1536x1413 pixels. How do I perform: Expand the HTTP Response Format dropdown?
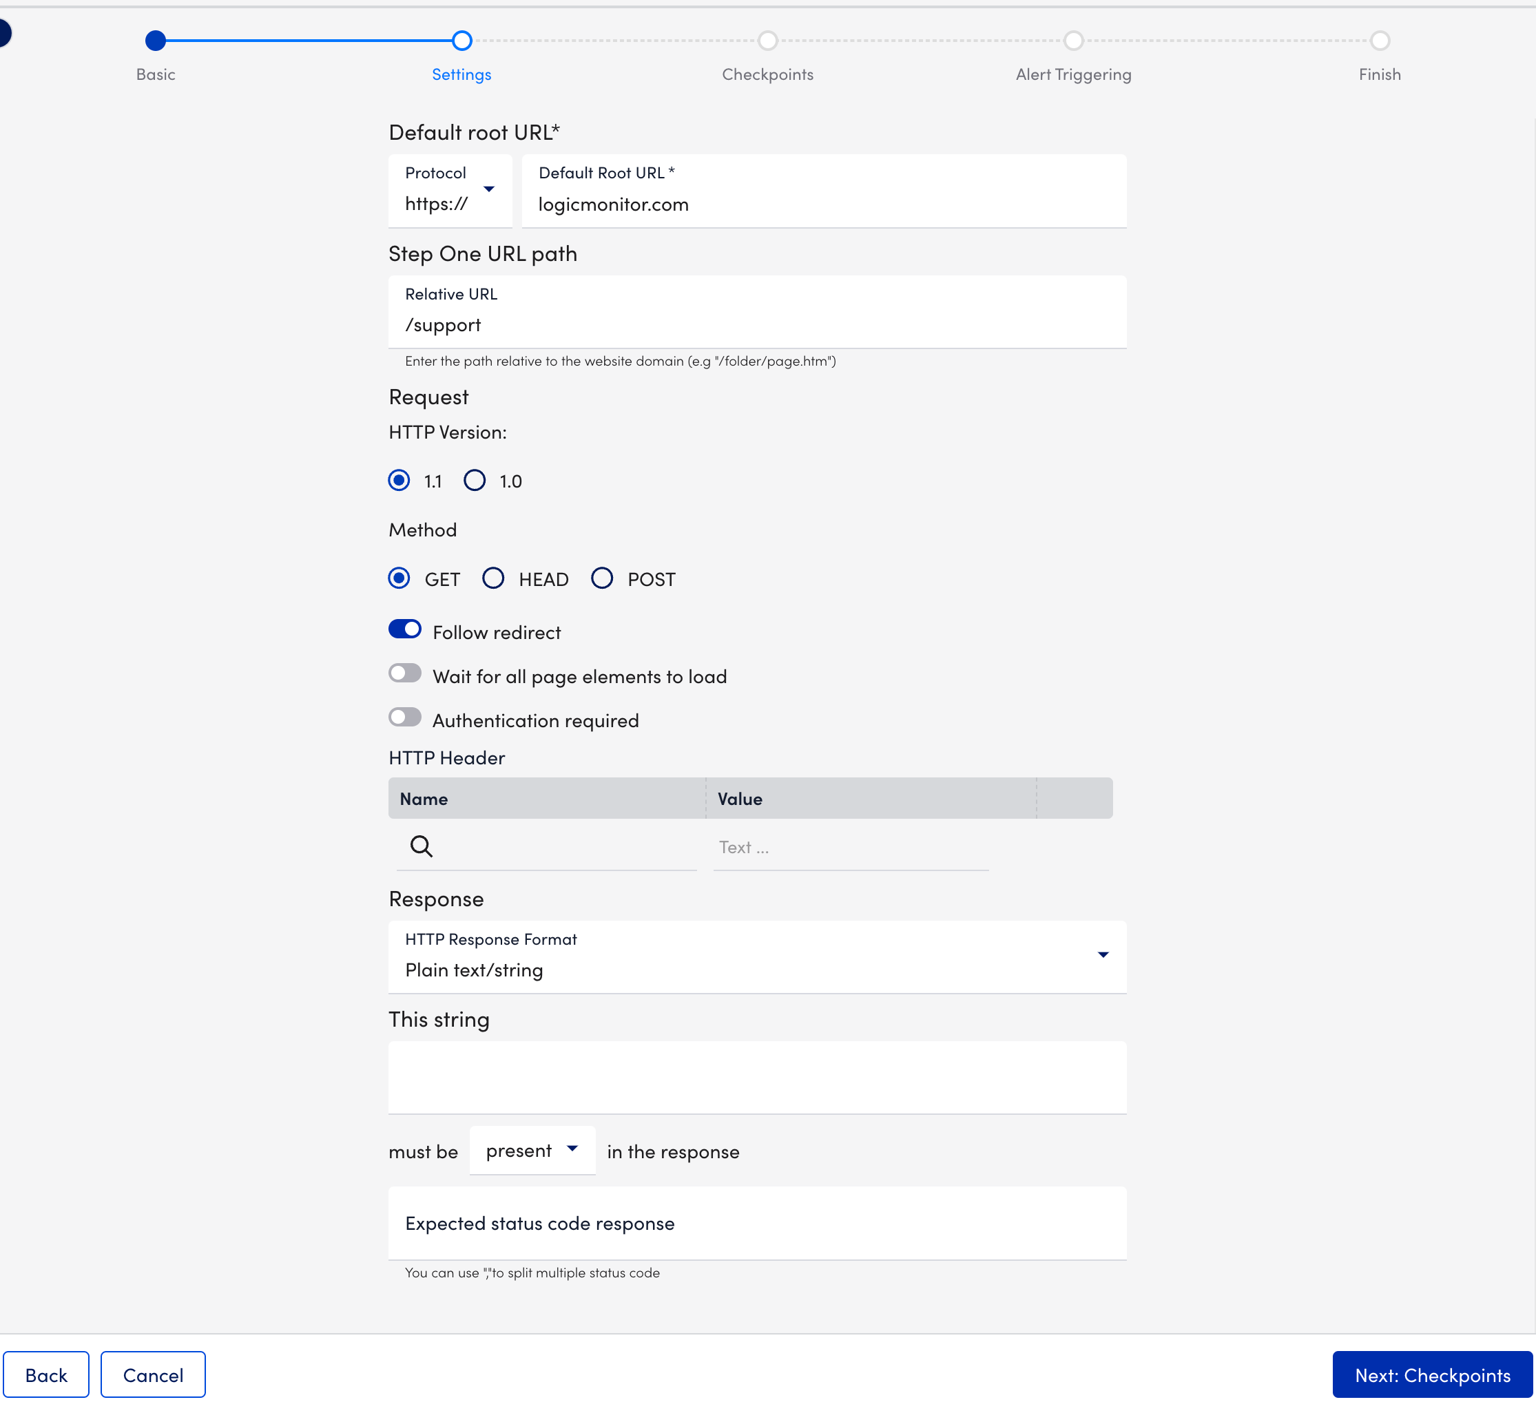(1104, 955)
